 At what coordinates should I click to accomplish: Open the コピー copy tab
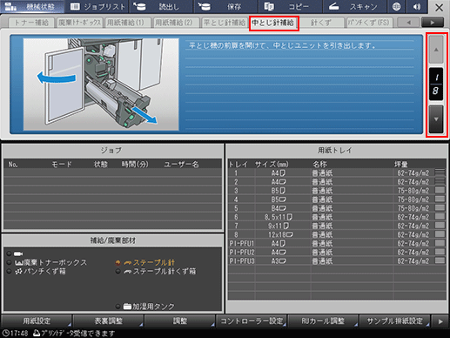(x=290, y=7)
